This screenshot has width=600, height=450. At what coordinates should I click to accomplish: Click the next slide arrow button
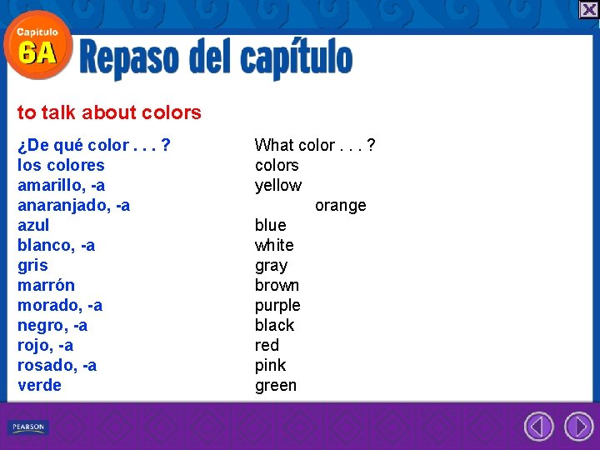(578, 427)
